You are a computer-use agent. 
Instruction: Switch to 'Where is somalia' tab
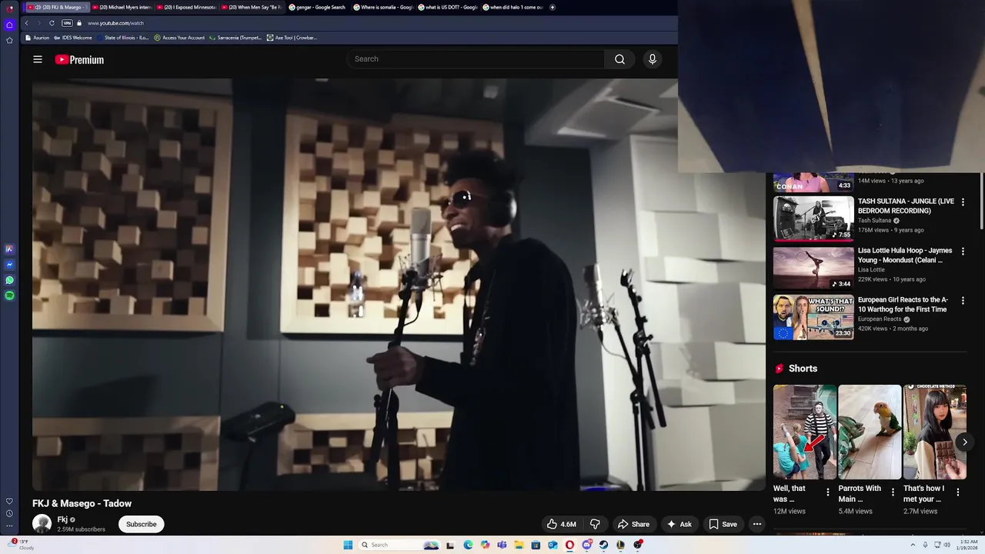(x=383, y=7)
